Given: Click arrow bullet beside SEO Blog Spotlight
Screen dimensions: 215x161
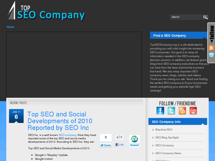Looking at the screenshot, I should pyautogui.click(x=153, y=138).
